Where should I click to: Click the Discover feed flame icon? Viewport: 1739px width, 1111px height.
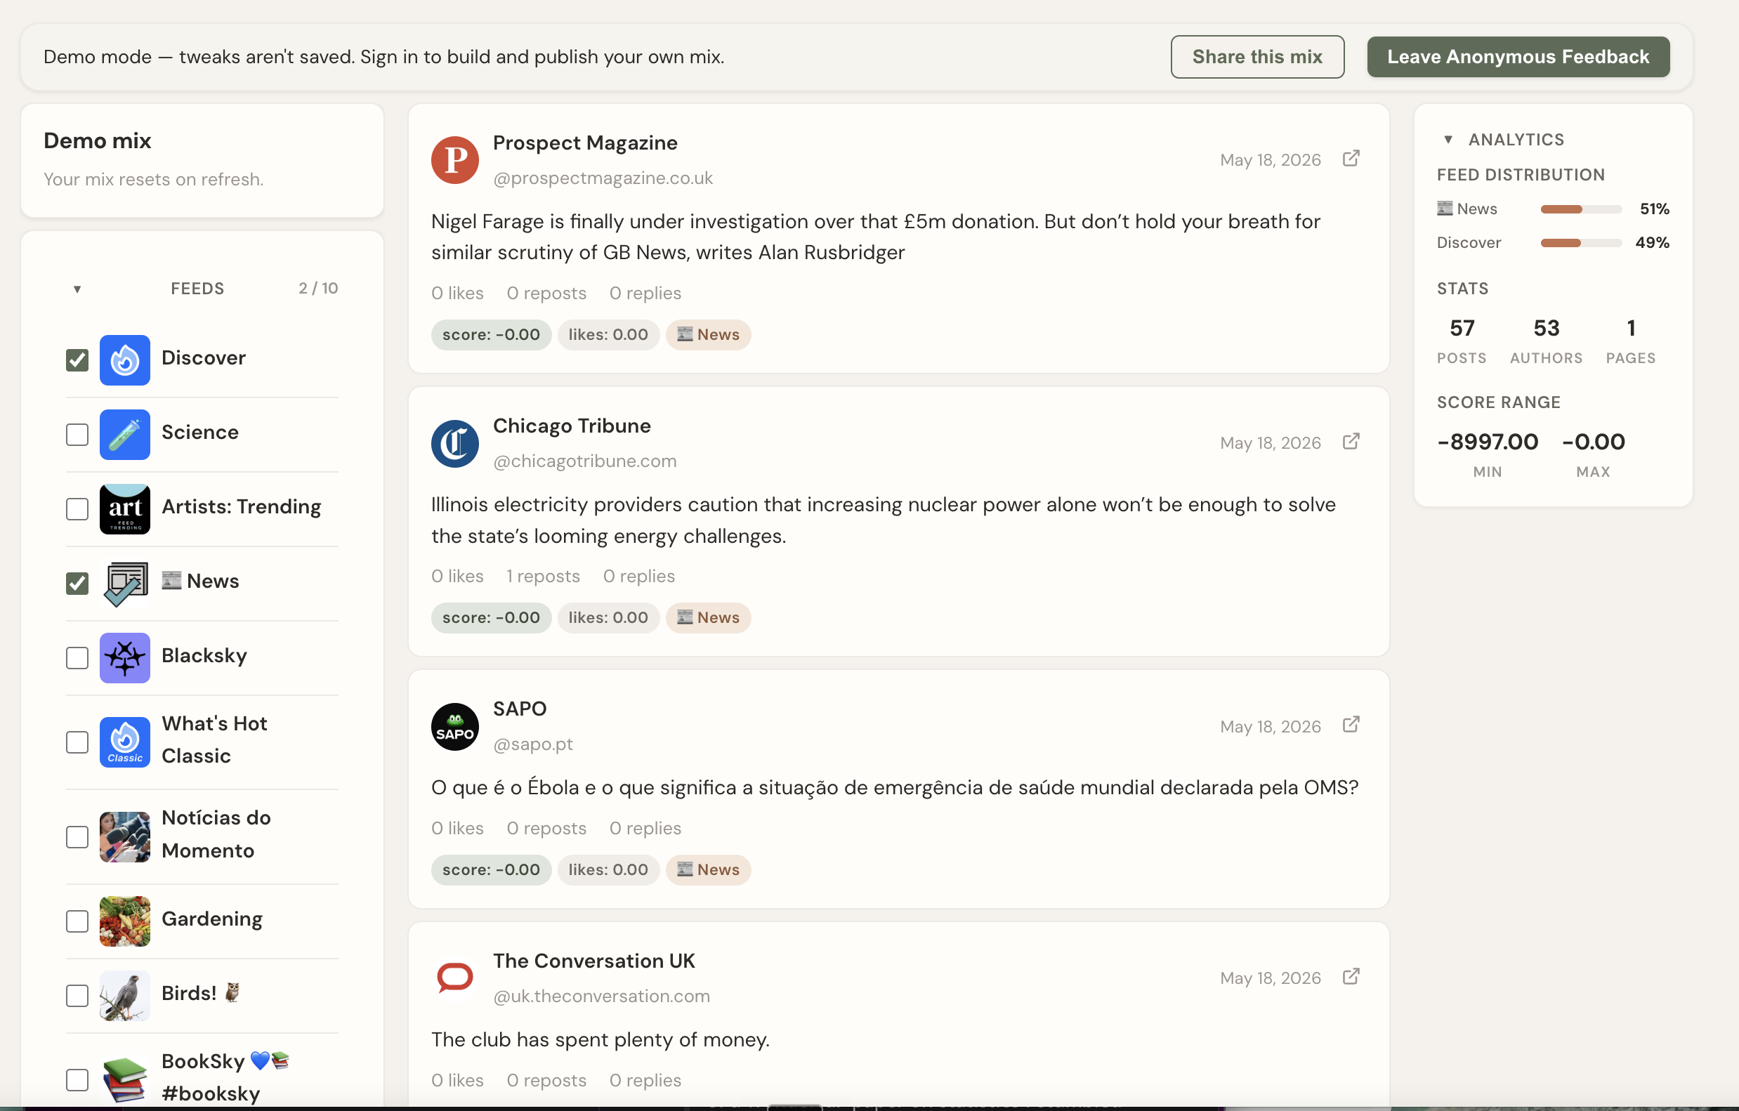[x=125, y=360]
